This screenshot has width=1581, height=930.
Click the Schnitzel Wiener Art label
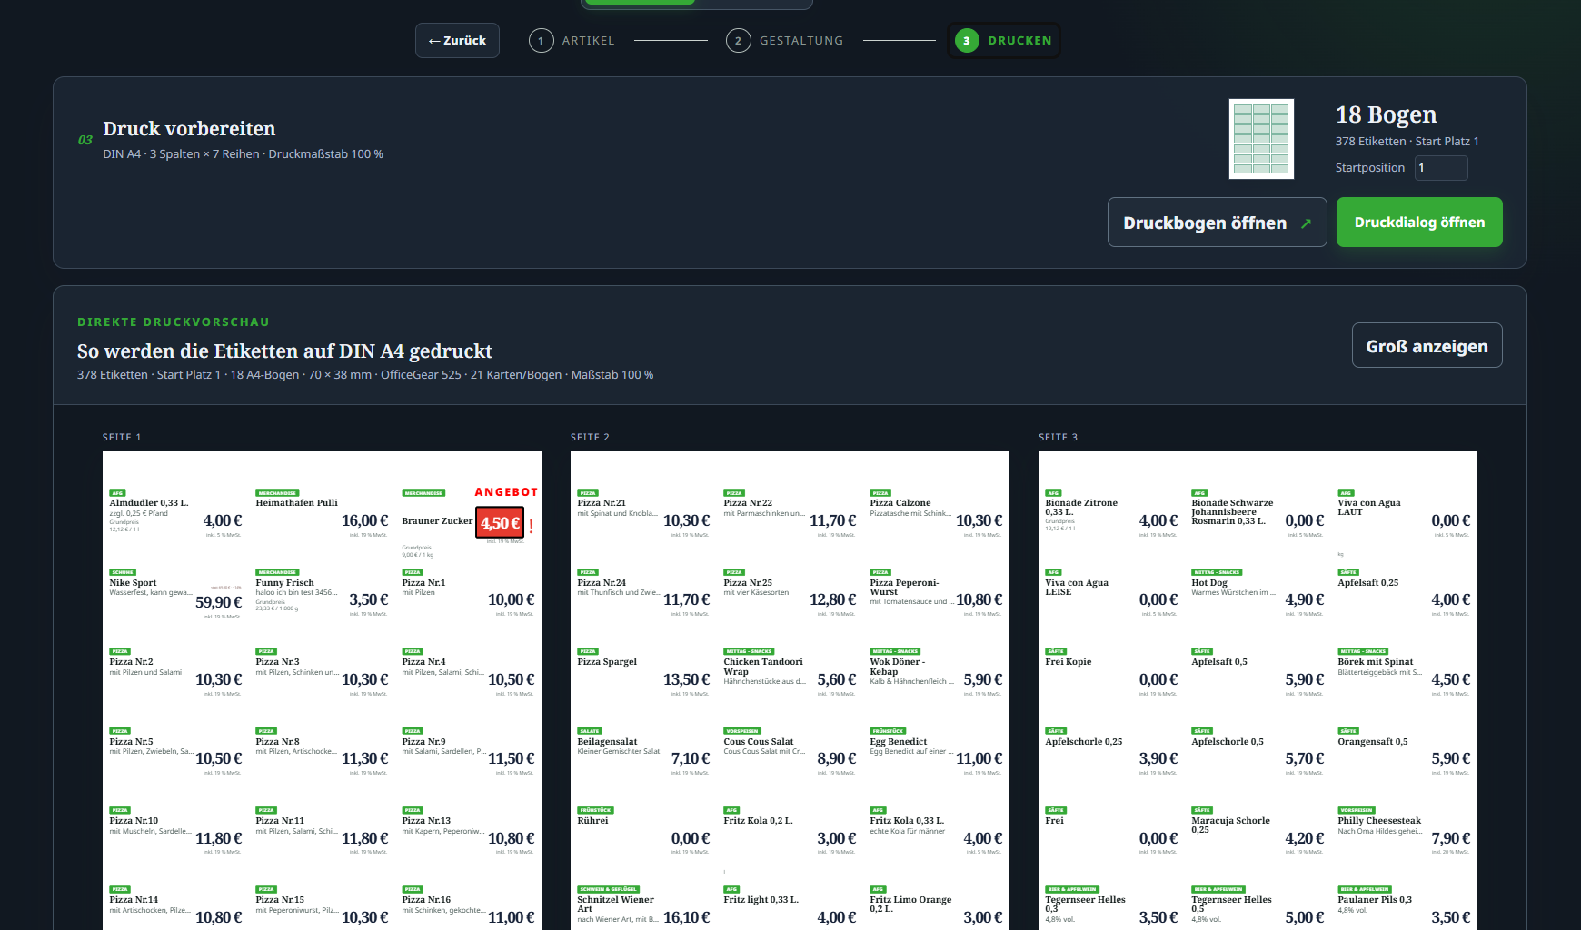click(615, 904)
